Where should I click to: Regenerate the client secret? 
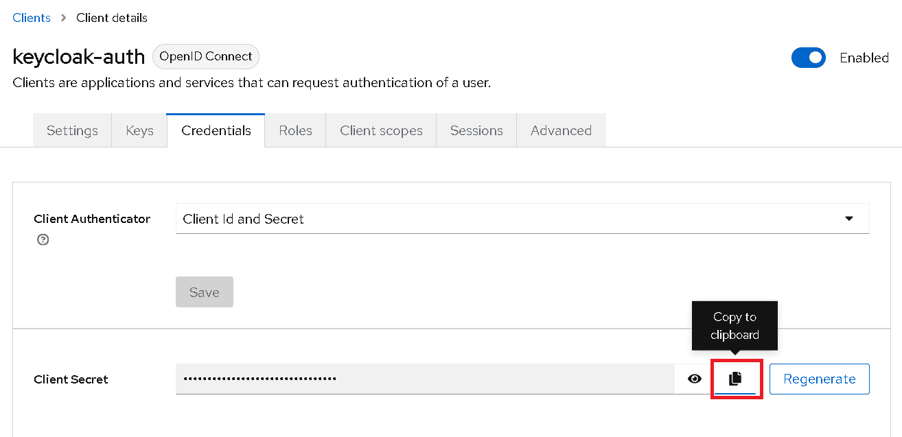click(x=819, y=379)
